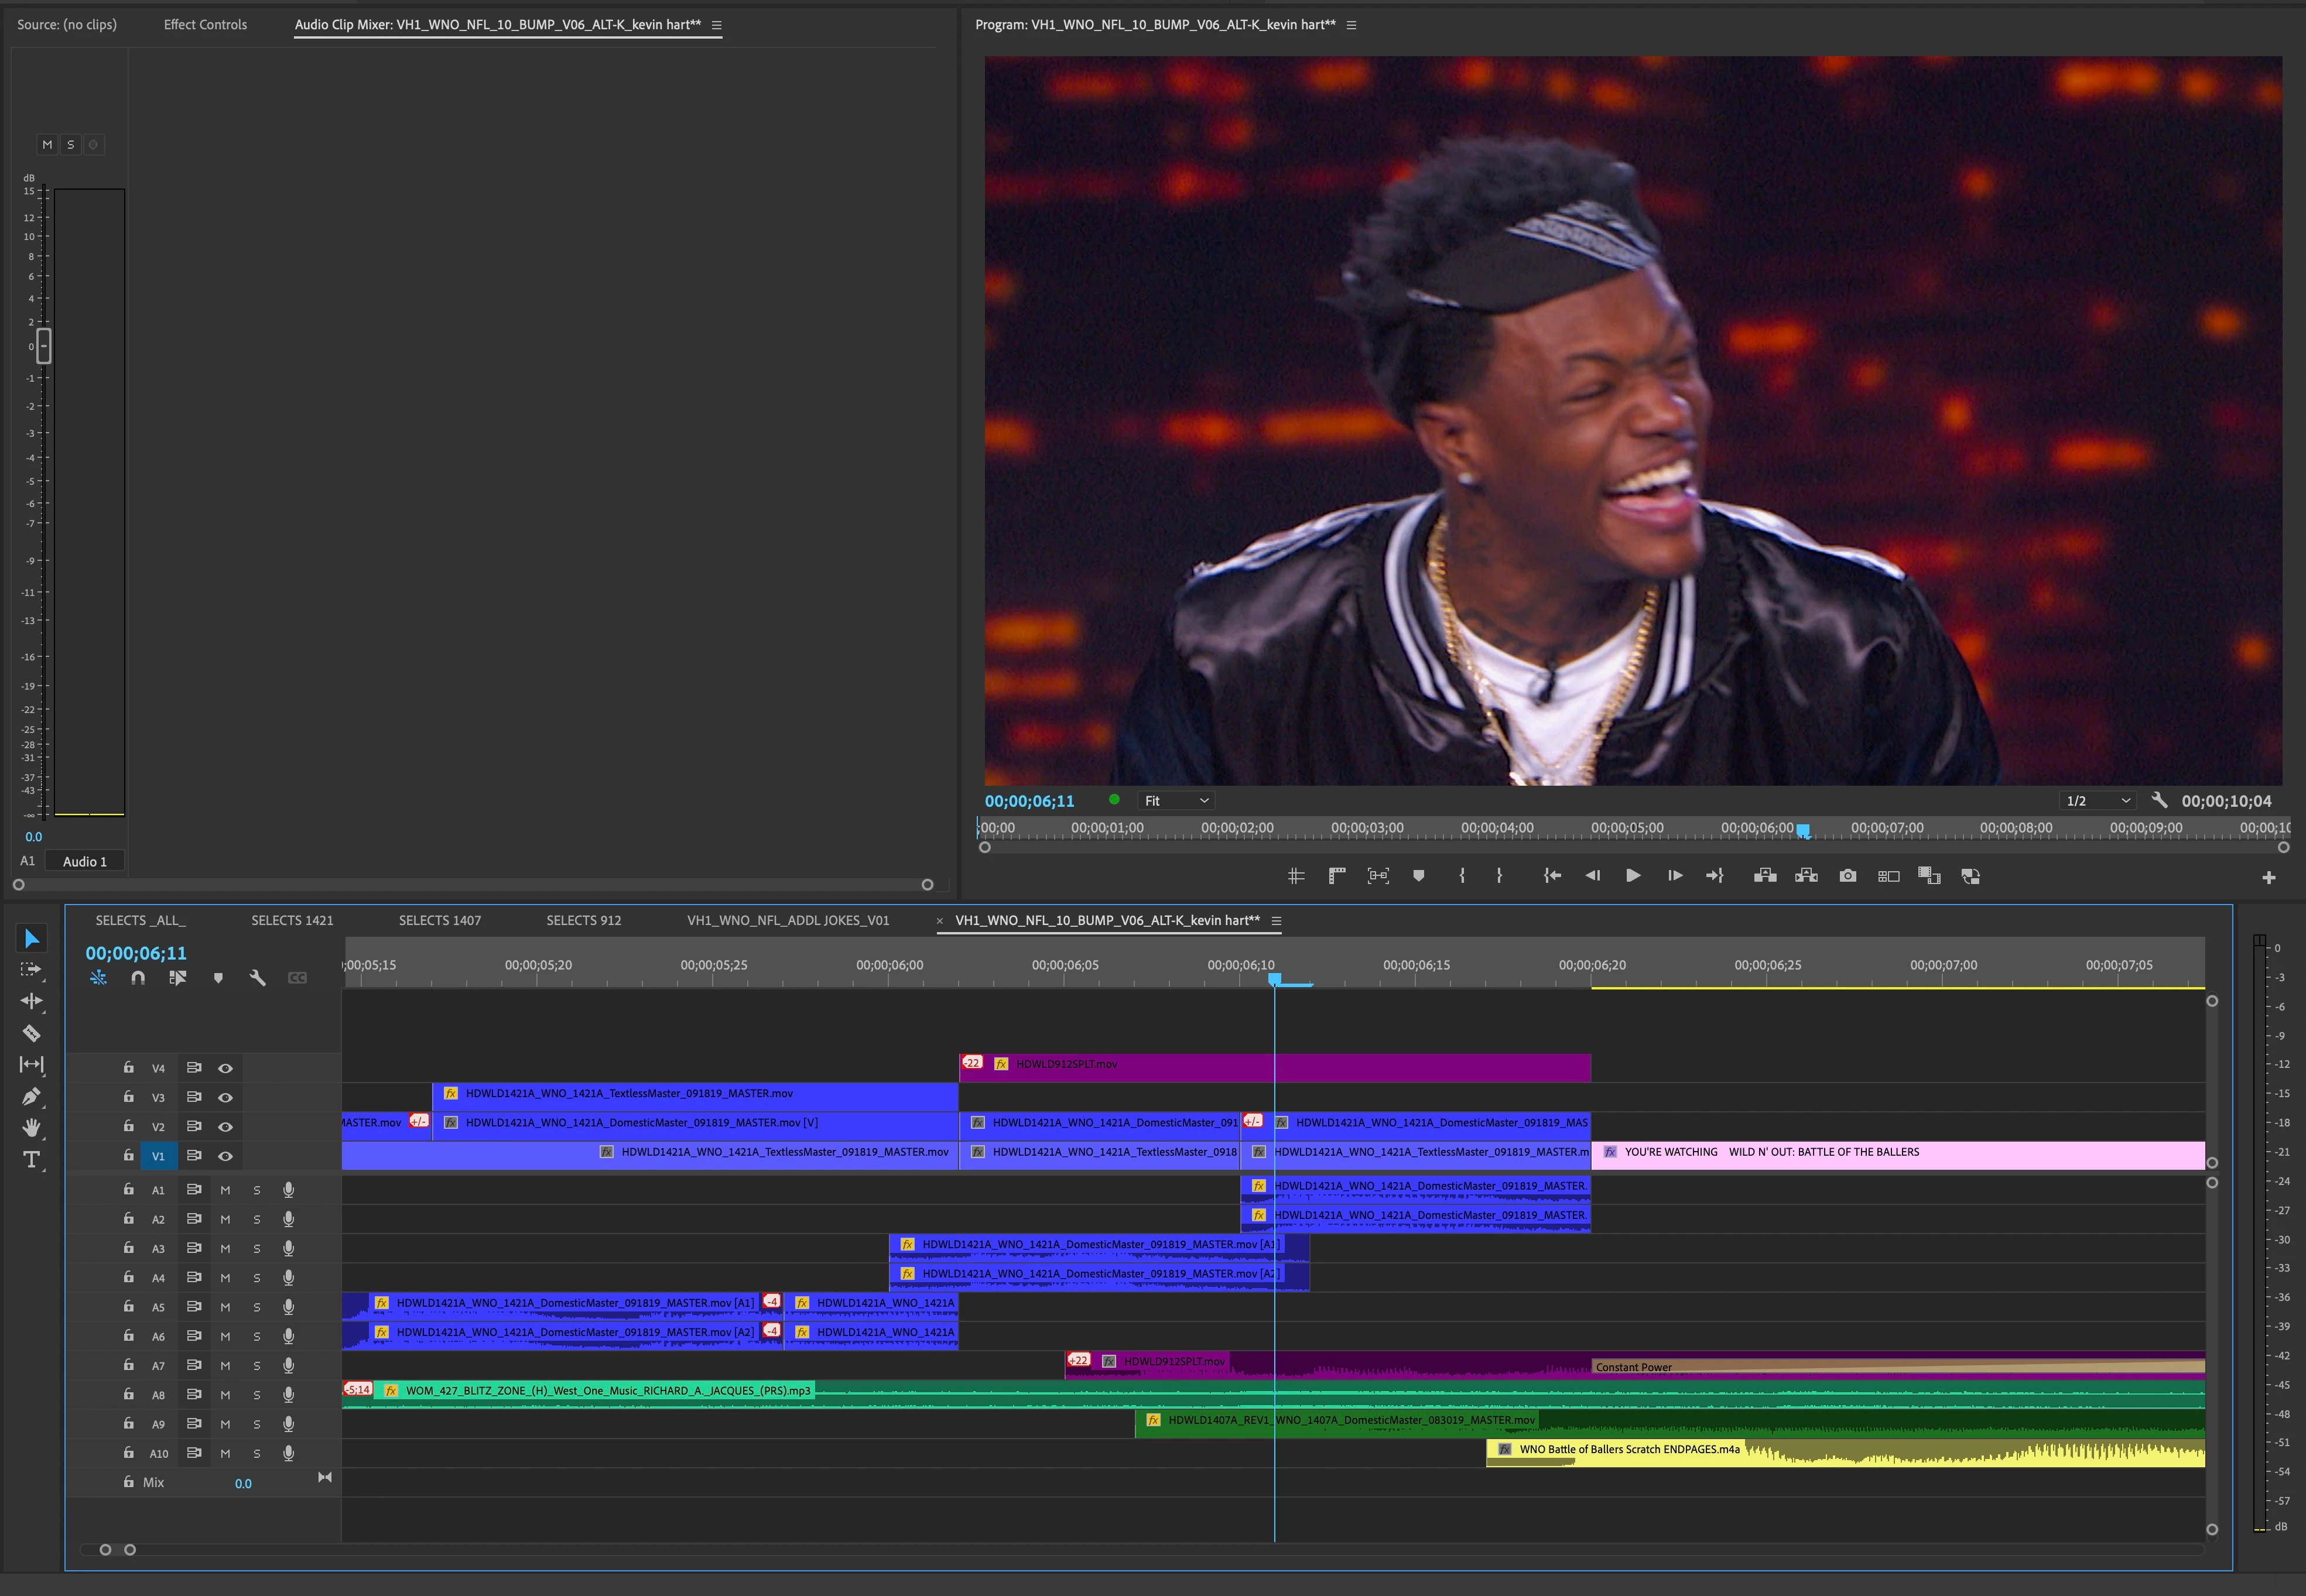Click the Export Frame camera icon
Image resolution: width=2306 pixels, height=1596 pixels.
click(1847, 876)
